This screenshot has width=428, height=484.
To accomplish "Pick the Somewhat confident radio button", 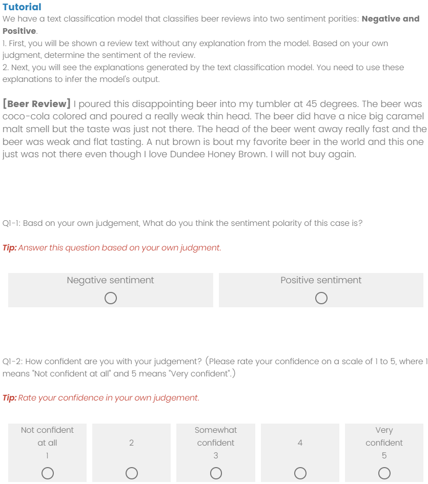I will tap(216, 473).
